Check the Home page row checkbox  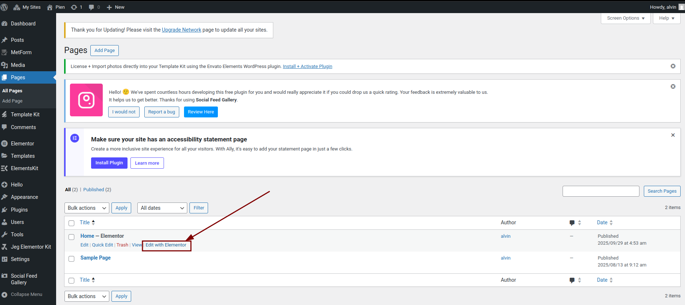point(71,237)
